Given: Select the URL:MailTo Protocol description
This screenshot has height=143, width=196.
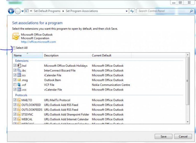Looking at the screenshot, I should pos(57,100).
